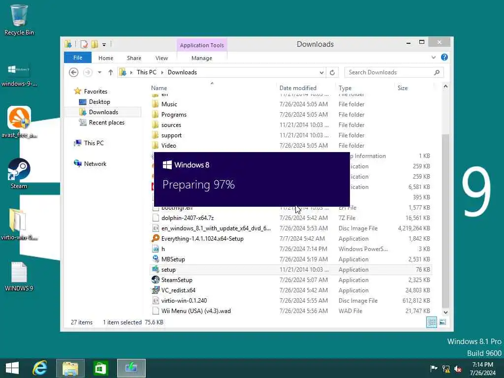The height and width of the screenshot is (378, 504).
Task: Open the Windows Store taskbar icon
Action: (100, 368)
